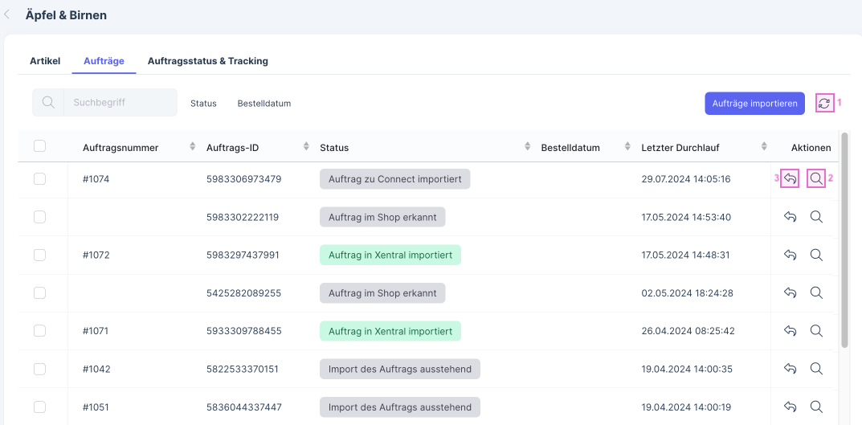
Task: Go back using the top-left chevron
Action: coord(8,14)
